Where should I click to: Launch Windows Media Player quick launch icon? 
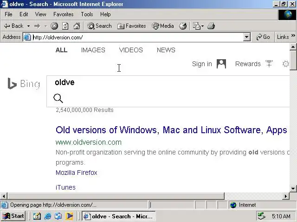[69, 216]
